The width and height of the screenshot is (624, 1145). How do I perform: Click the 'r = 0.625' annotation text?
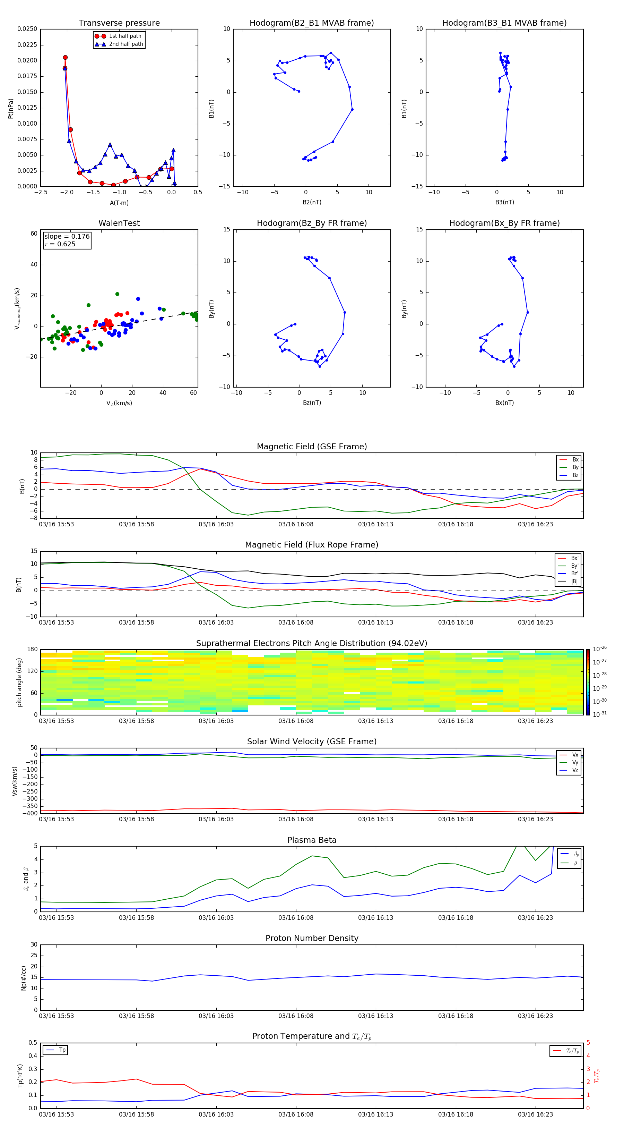60,244
